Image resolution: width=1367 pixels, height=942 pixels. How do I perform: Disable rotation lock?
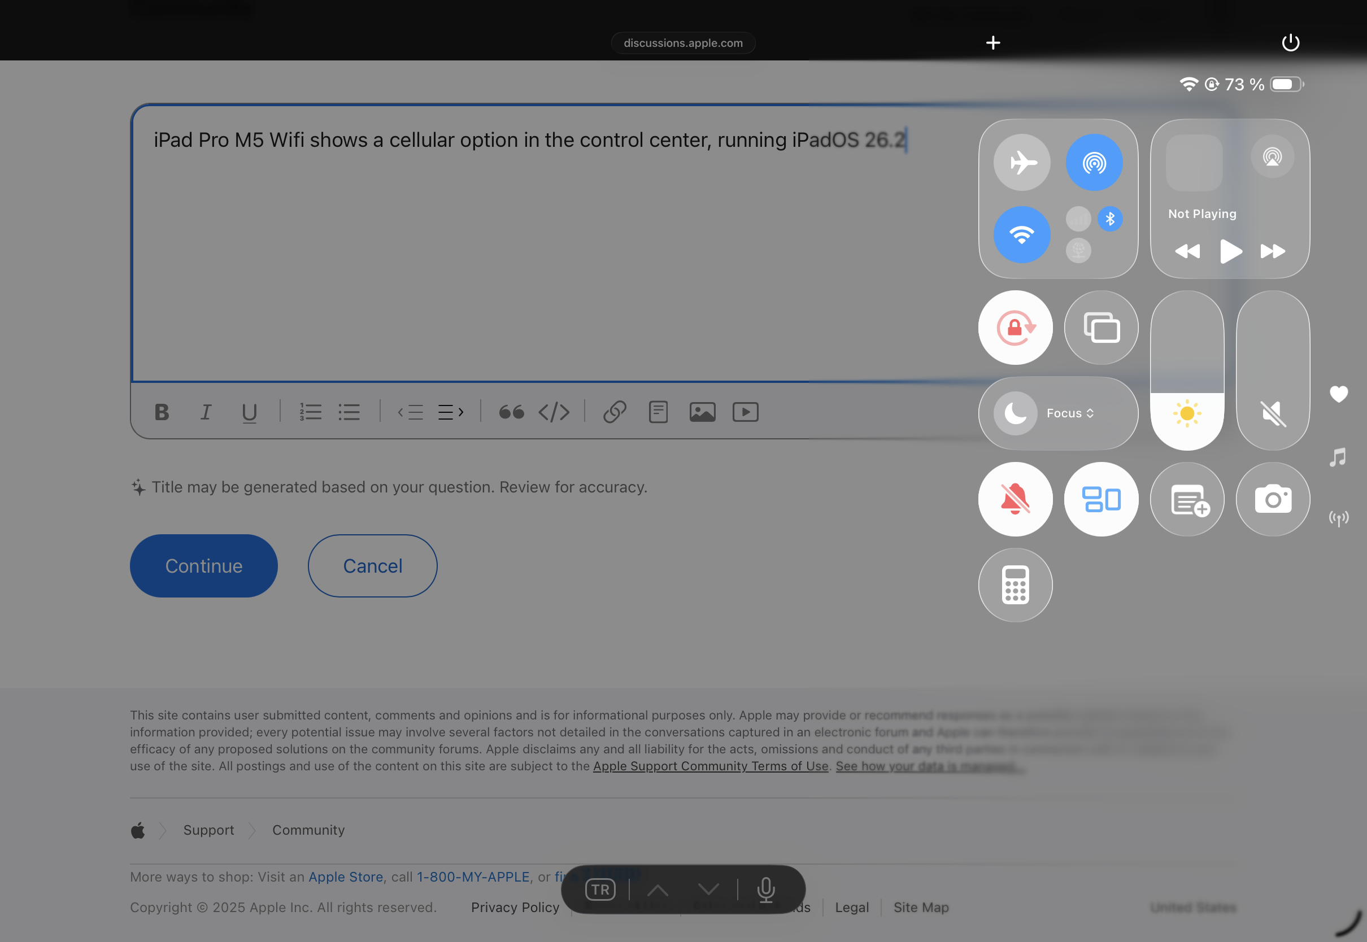pyautogui.click(x=1015, y=328)
